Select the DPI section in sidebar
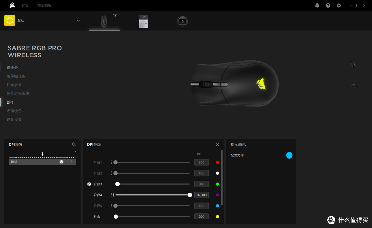Image resolution: width=372 pixels, height=228 pixels. (x=10, y=102)
